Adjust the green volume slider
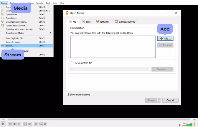 click(x=189, y=124)
